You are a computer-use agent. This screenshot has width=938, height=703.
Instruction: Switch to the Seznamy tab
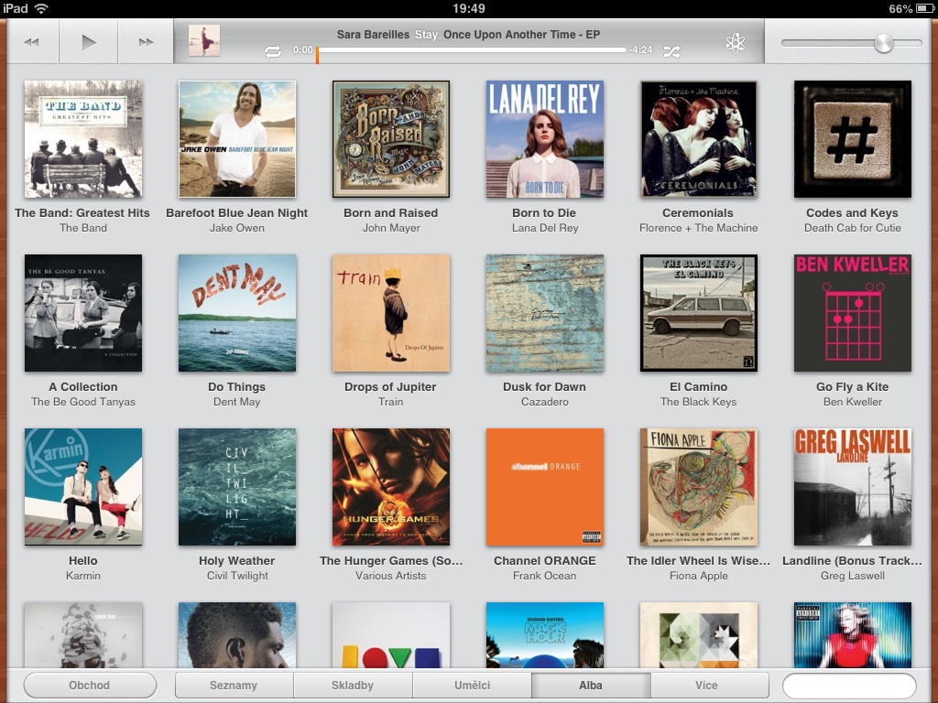tap(234, 686)
